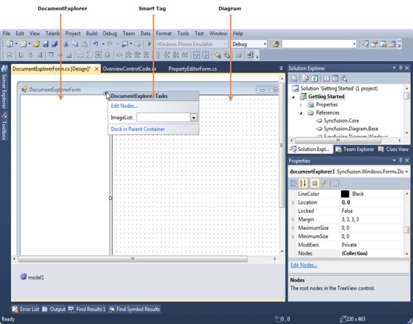The width and height of the screenshot is (413, 324).
Task: Open the Error List panel tab
Action: [26, 309]
